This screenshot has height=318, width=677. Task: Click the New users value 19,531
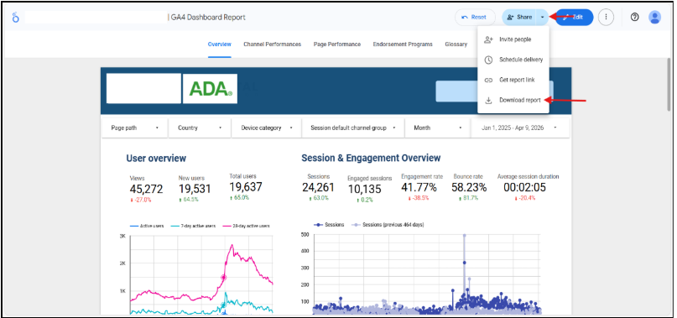pos(195,190)
